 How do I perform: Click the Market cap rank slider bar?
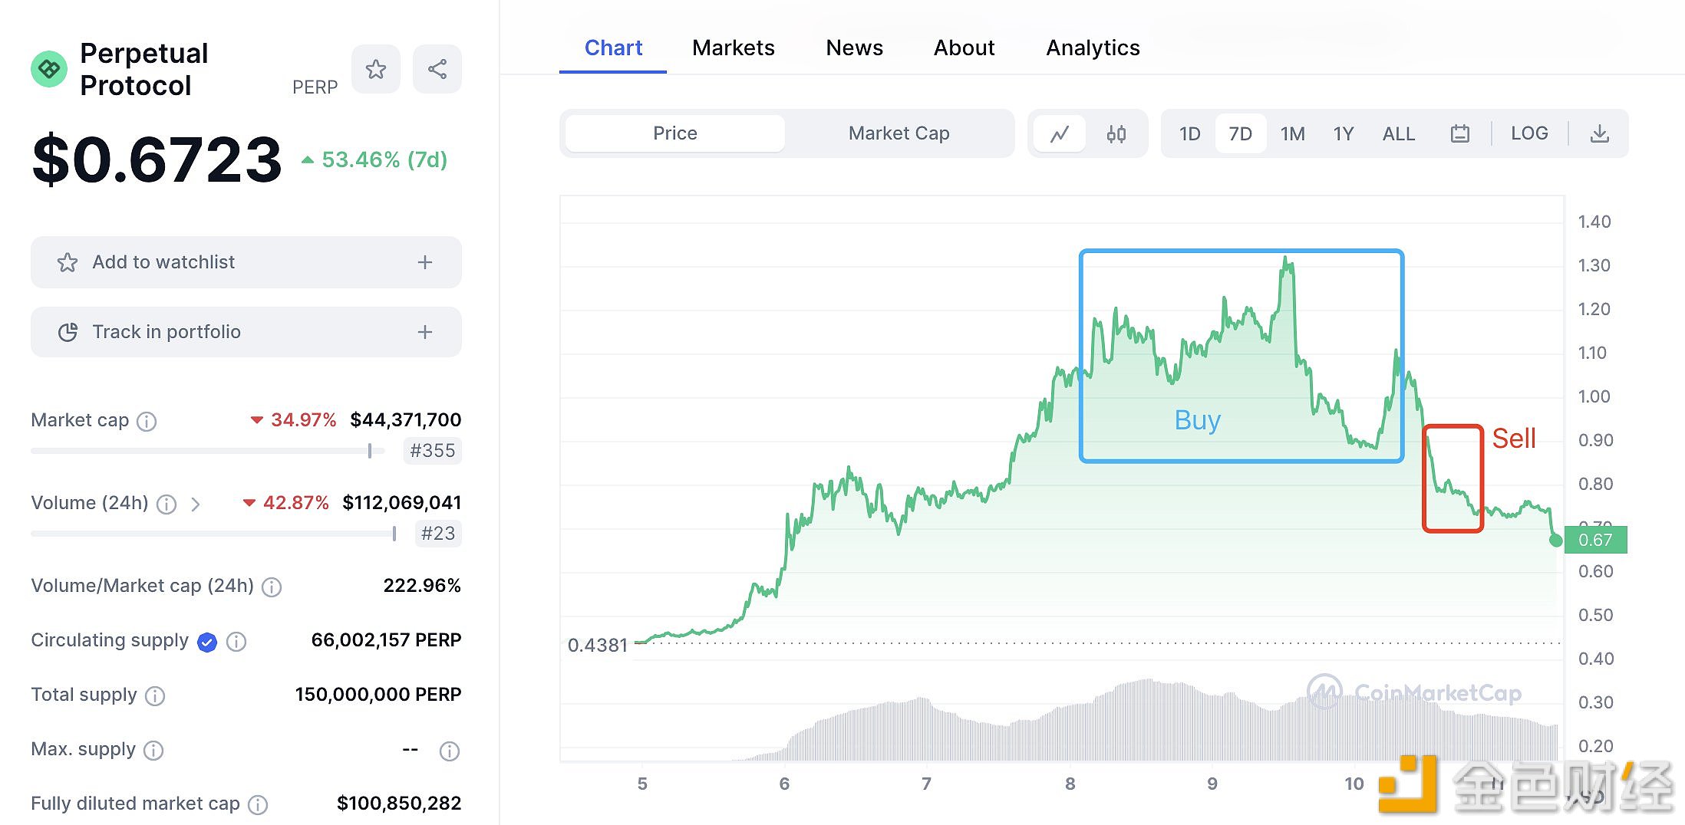pyautogui.click(x=207, y=451)
